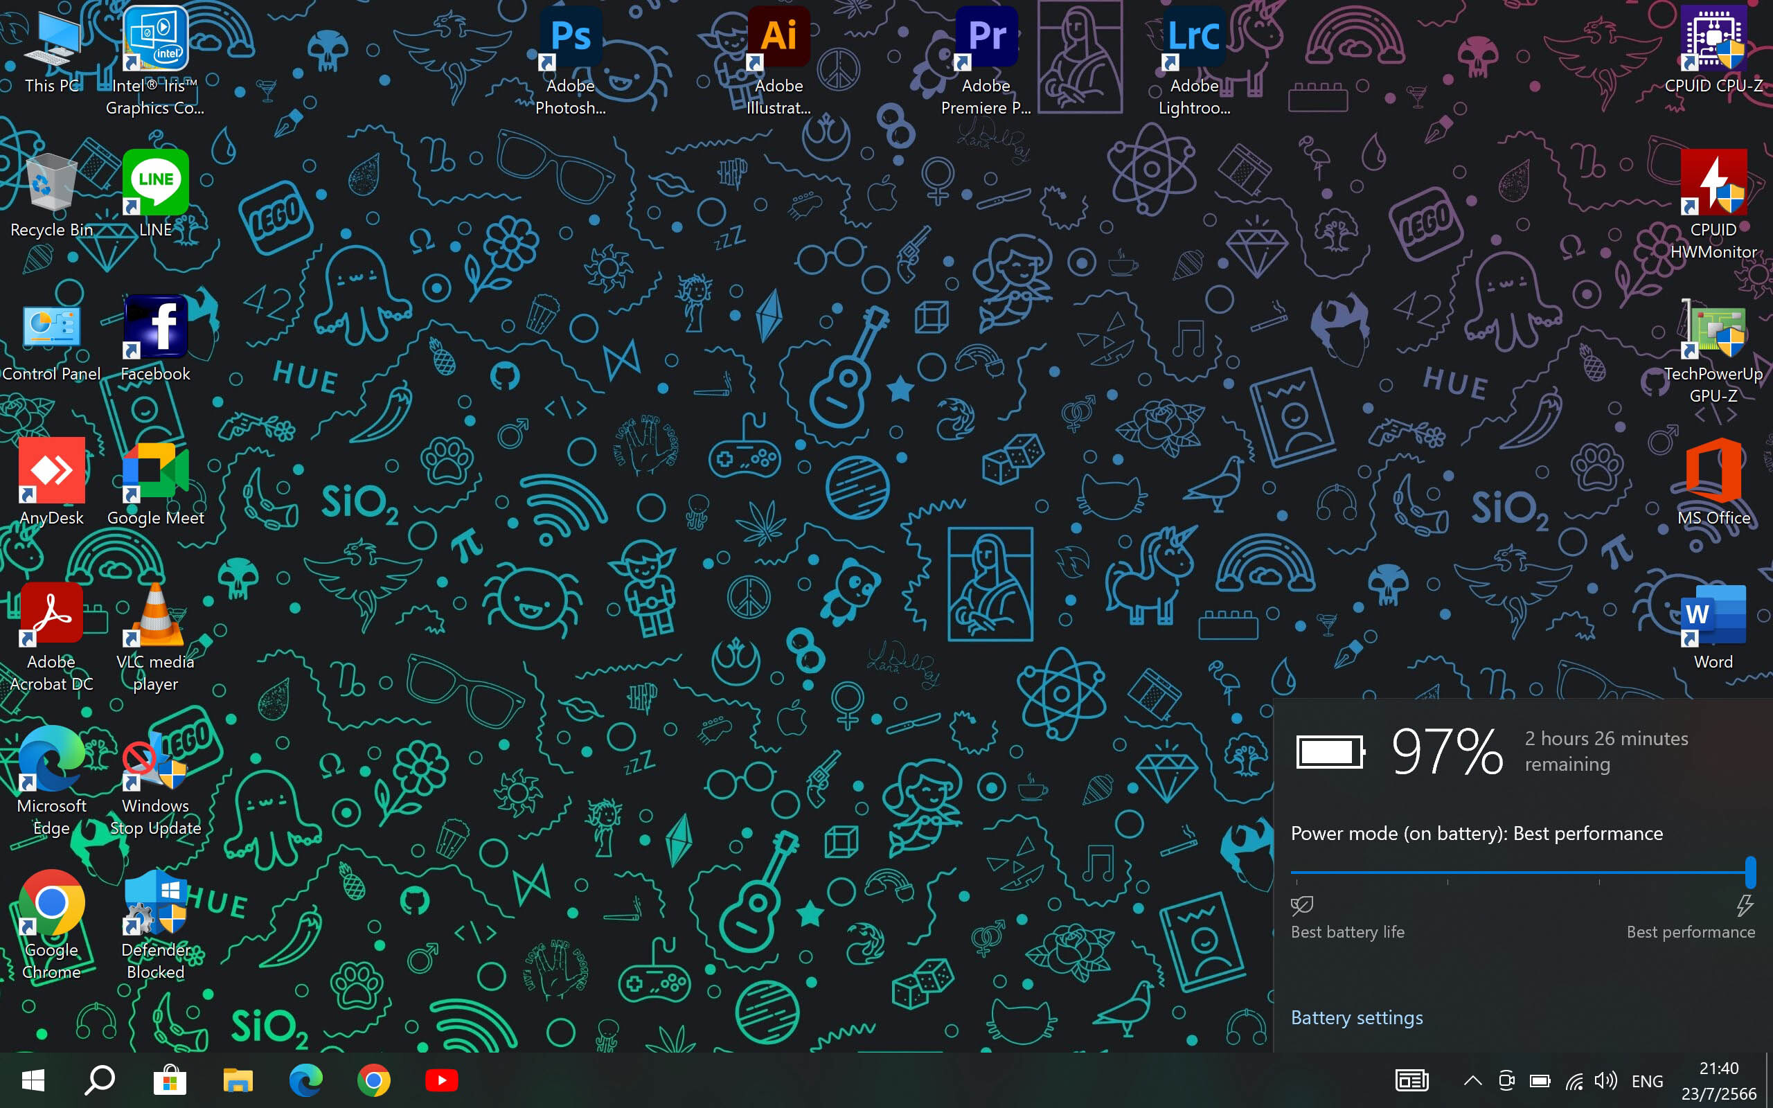Open Battery settings link
Screen dimensions: 1773x1108
(1357, 1018)
